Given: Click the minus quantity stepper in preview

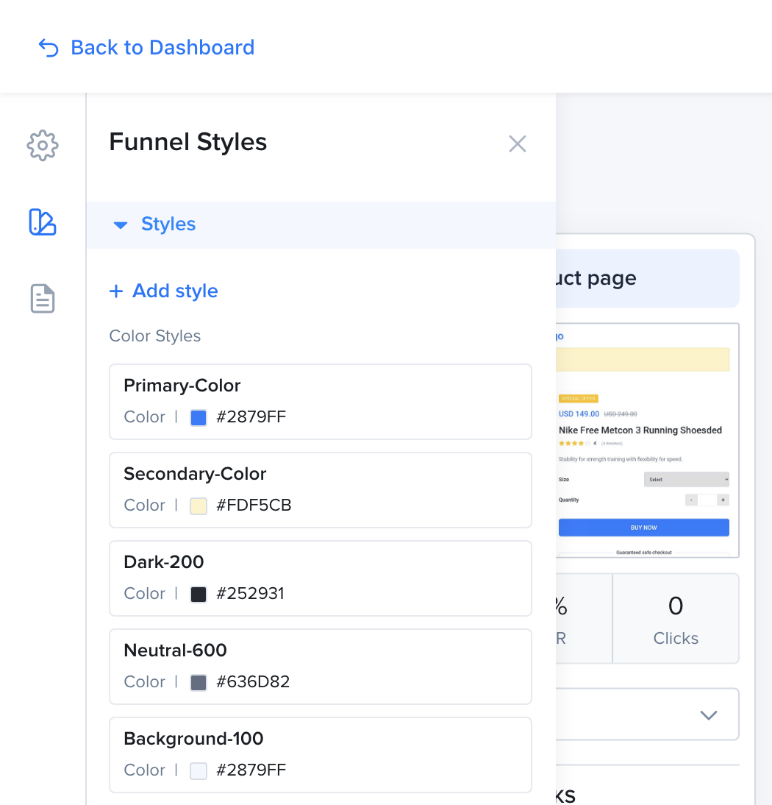Looking at the screenshot, I should (691, 500).
